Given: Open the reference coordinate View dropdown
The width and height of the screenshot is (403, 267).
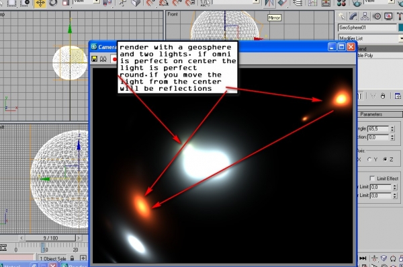Looking at the screenshot, I should [x=86, y=1].
